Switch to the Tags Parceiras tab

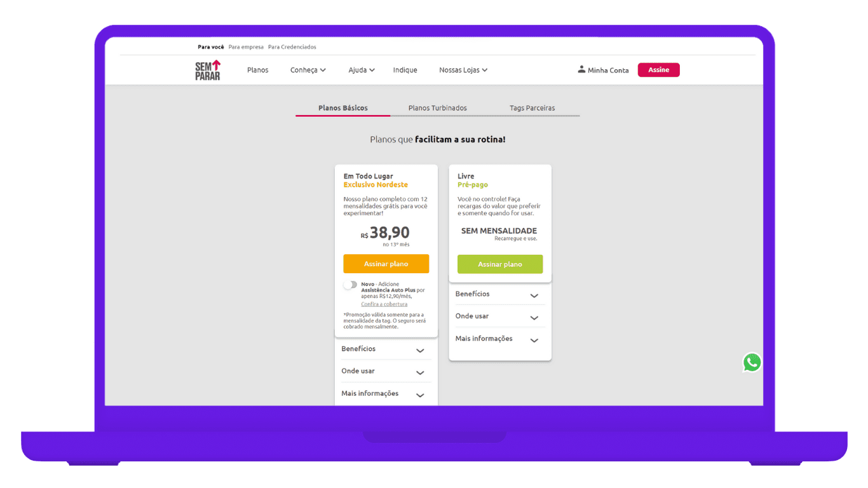(532, 108)
